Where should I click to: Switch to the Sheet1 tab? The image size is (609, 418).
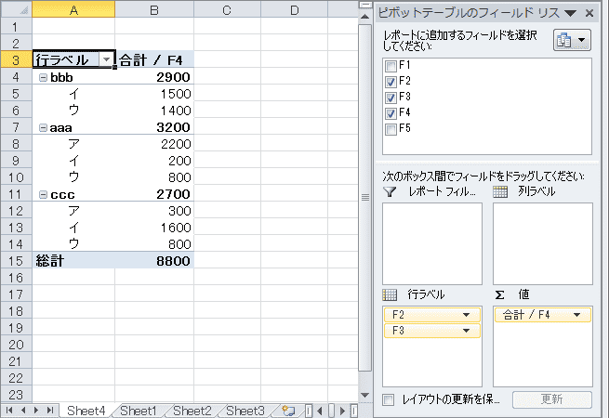tap(139, 411)
